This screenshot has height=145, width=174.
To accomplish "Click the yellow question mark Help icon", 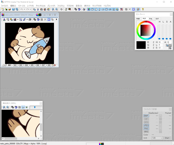I will [x=143, y=9].
